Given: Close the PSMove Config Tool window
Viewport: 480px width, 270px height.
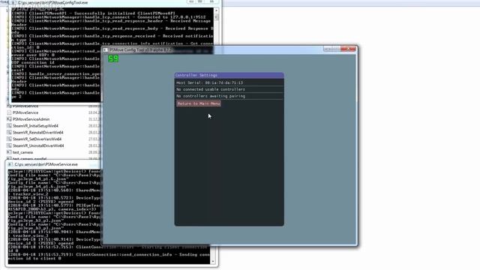Looking at the screenshot, I should (348, 49).
